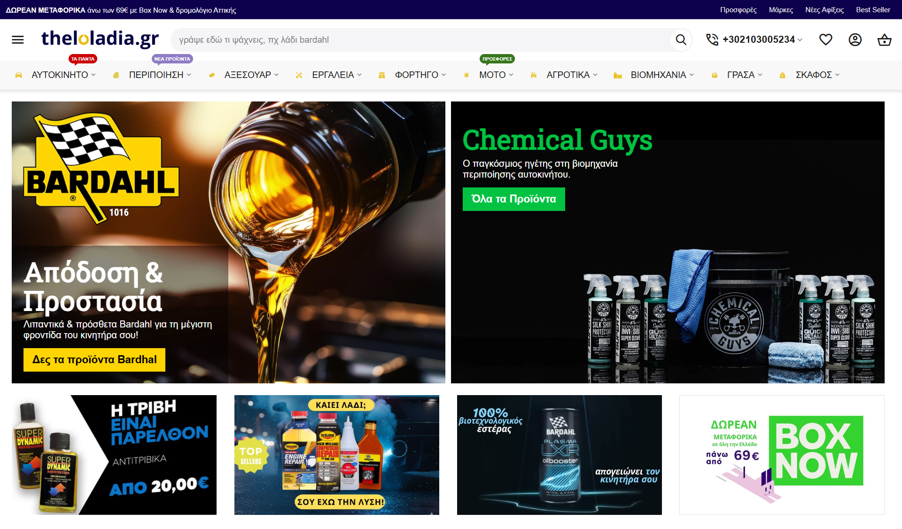Click the purple ΝΕΑ ΠΡΟΪΟΝΤΑ badge
The width and height of the screenshot is (902, 529).
point(172,59)
